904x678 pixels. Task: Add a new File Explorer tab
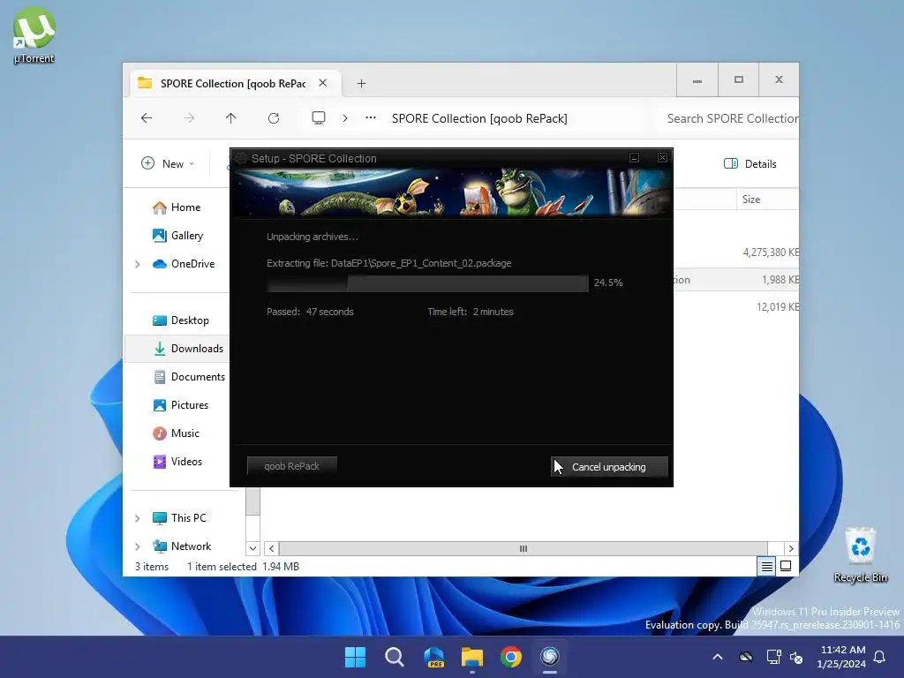pyautogui.click(x=361, y=84)
